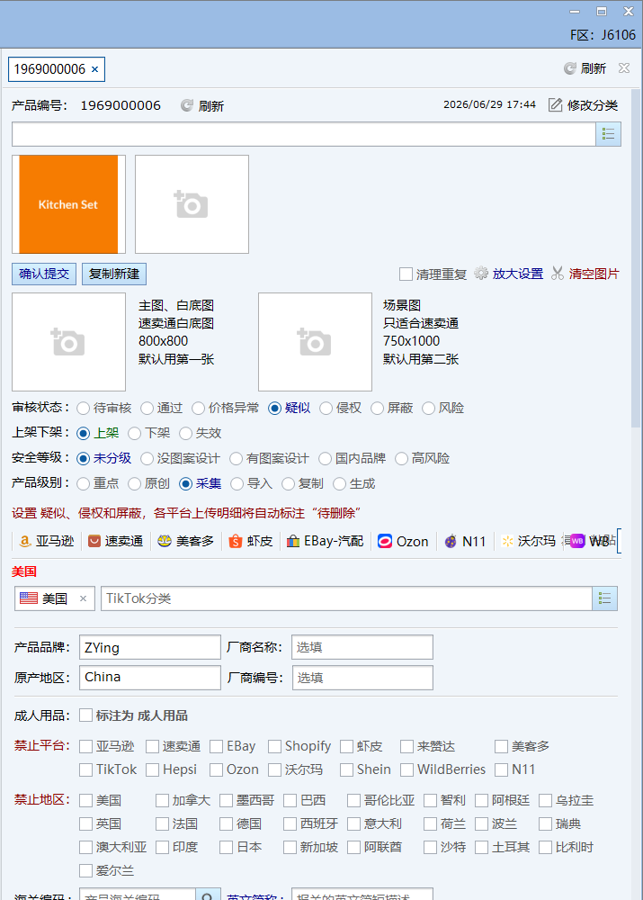
Task: Click the 复制新建 button
Action: point(114,274)
